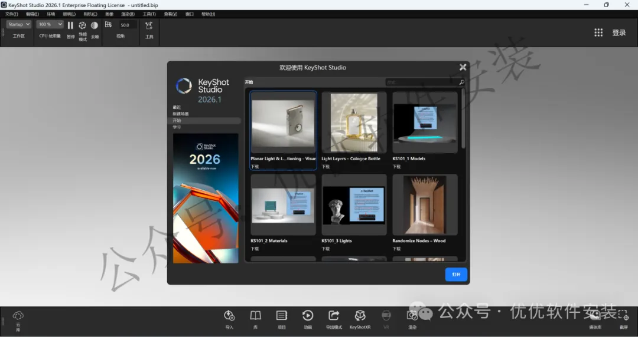Click 下载 under Light Layers – Cologne Bottle
The width and height of the screenshot is (638, 337).
click(325, 167)
